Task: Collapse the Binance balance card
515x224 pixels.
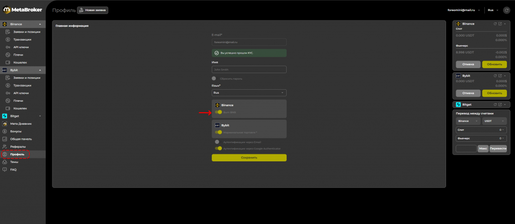Action: coord(505,24)
